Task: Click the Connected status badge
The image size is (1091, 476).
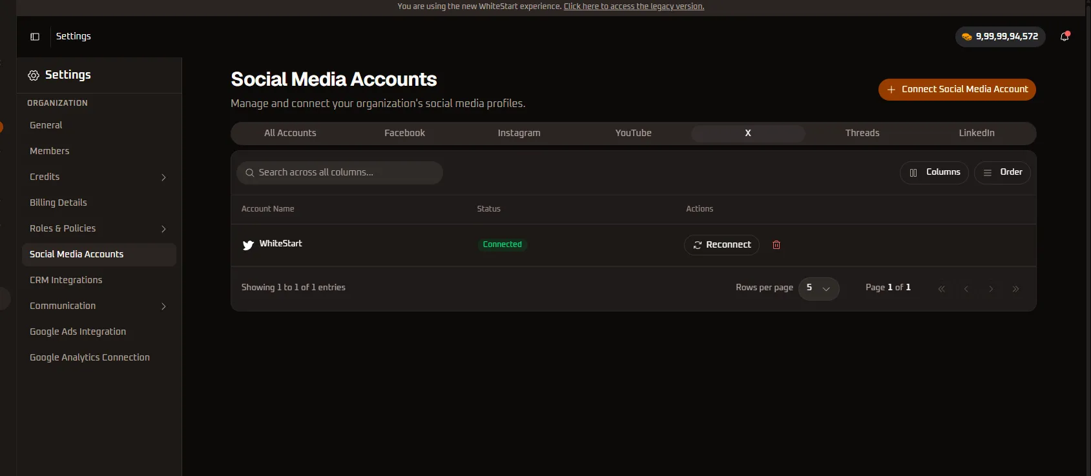Action: point(502,244)
